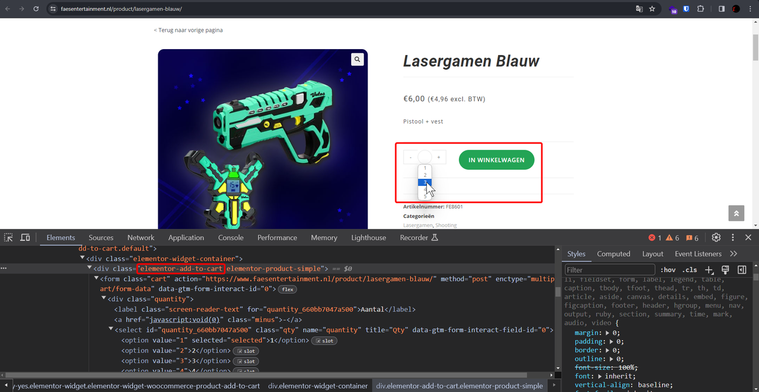Bookmark this page with the star

pos(652,9)
